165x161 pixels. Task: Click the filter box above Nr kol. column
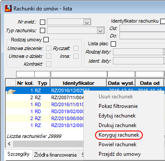pos(25,74)
